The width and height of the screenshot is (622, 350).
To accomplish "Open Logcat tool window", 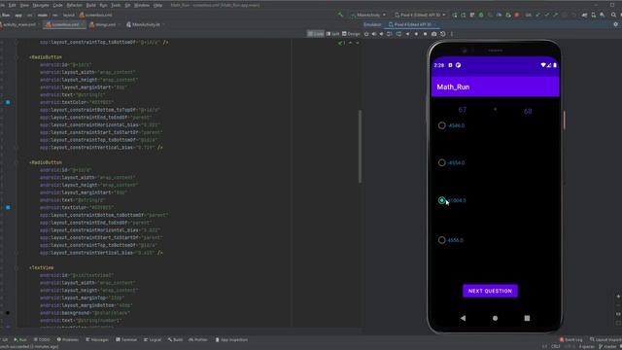I will click(153, 339).
